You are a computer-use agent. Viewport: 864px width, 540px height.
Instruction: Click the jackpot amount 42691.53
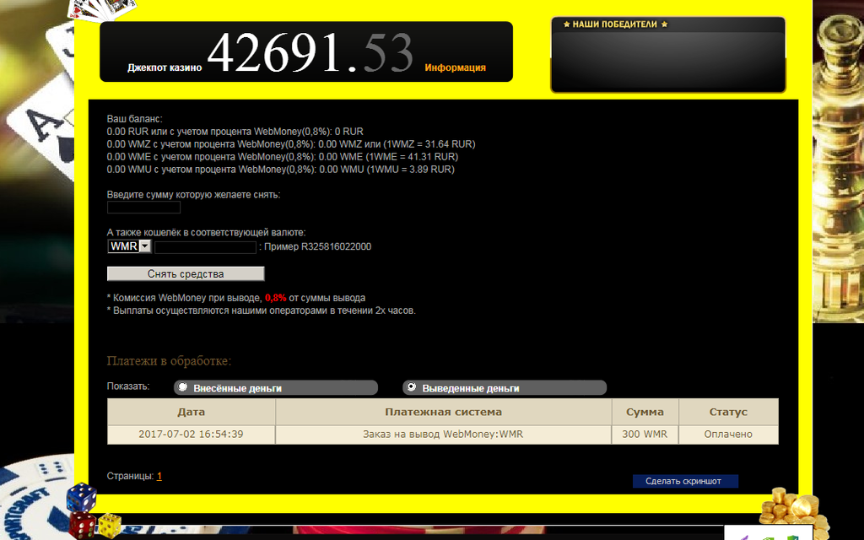tap(310, 52)
